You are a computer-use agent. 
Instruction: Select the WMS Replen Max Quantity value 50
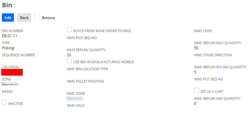click(196, 48)
